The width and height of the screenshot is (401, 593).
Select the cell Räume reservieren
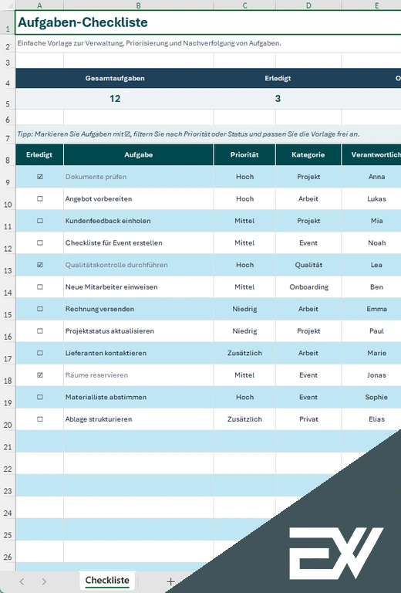pos(139,374)
